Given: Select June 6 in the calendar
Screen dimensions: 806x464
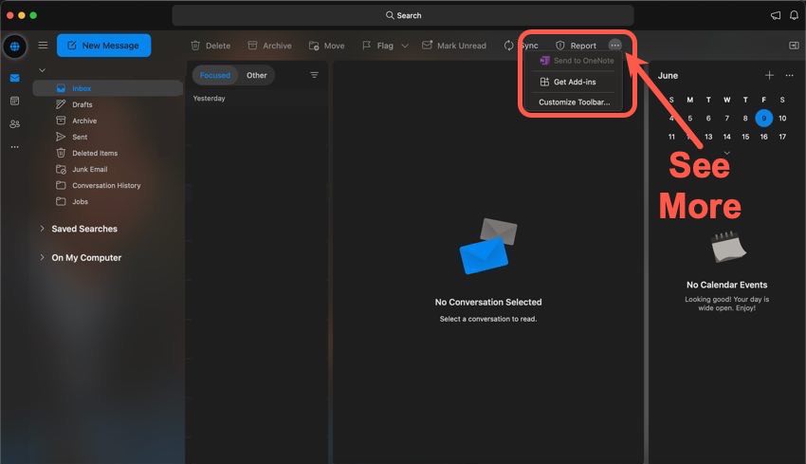Looking at the screenshot, I should 708,118.
